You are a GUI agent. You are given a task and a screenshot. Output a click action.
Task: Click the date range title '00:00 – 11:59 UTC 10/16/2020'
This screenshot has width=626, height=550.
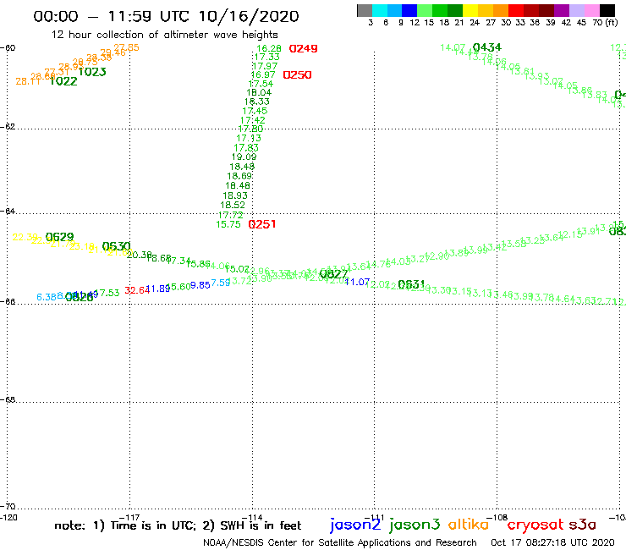[x=166, y=16]
